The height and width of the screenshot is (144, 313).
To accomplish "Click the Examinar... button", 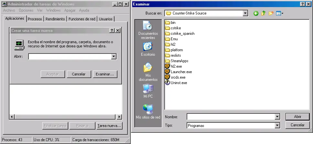I will (x=105, y=74).
